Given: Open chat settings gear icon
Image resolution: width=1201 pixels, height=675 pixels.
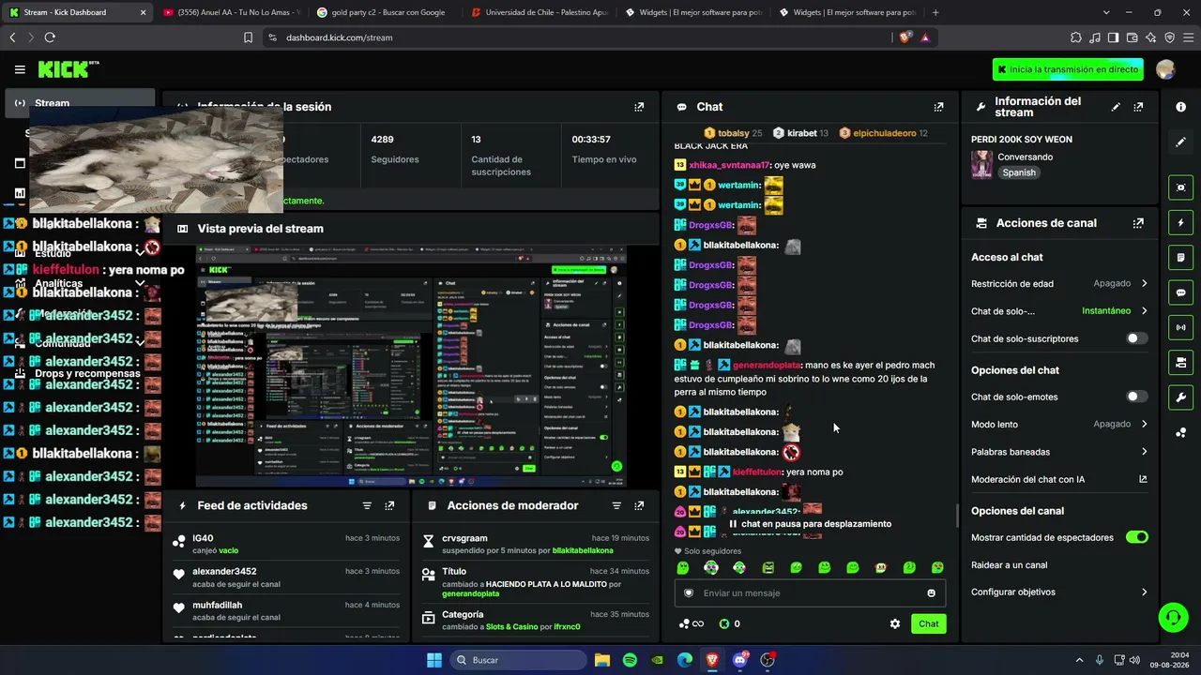Looking at the screenshot, I should click(895, 623).
